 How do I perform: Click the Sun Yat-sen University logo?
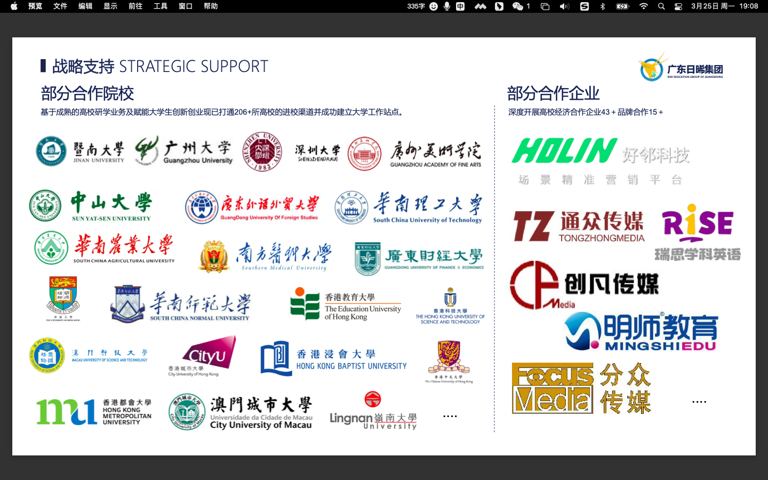pyautogui.click(x=91, y=206)
